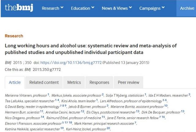Click author Annalisa Casini
This screenshot has height=132, width=196.
click(56, 112)
